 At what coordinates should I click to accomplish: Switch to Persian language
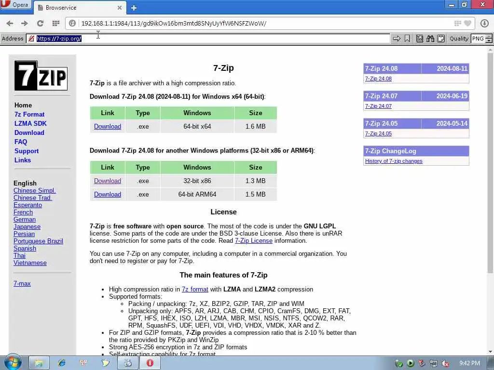[24, 234]
